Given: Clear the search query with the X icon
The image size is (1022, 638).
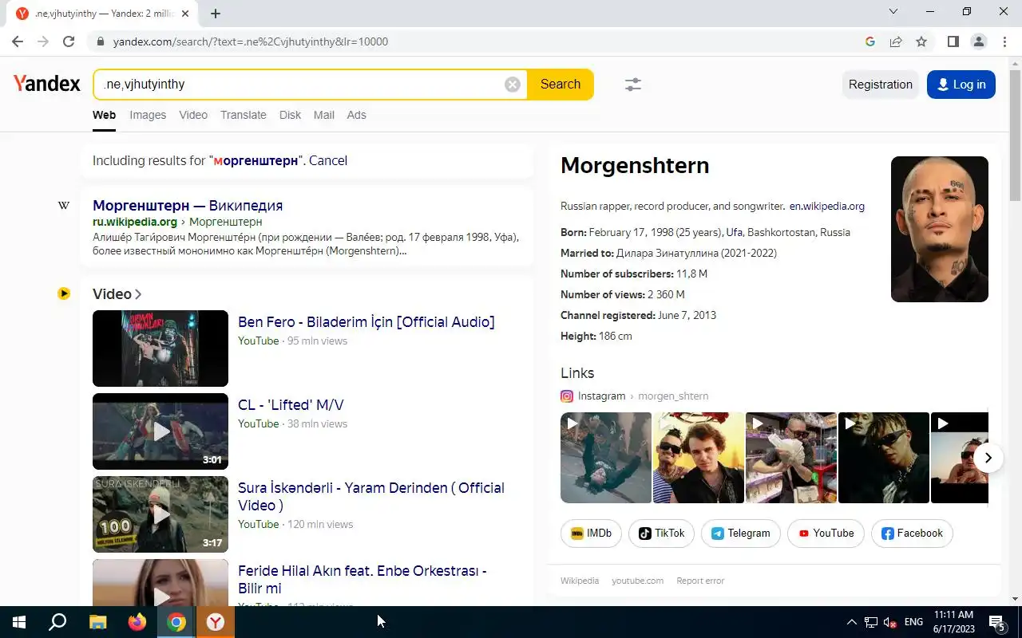Looking at the screenshot, I should coord(513,85).
